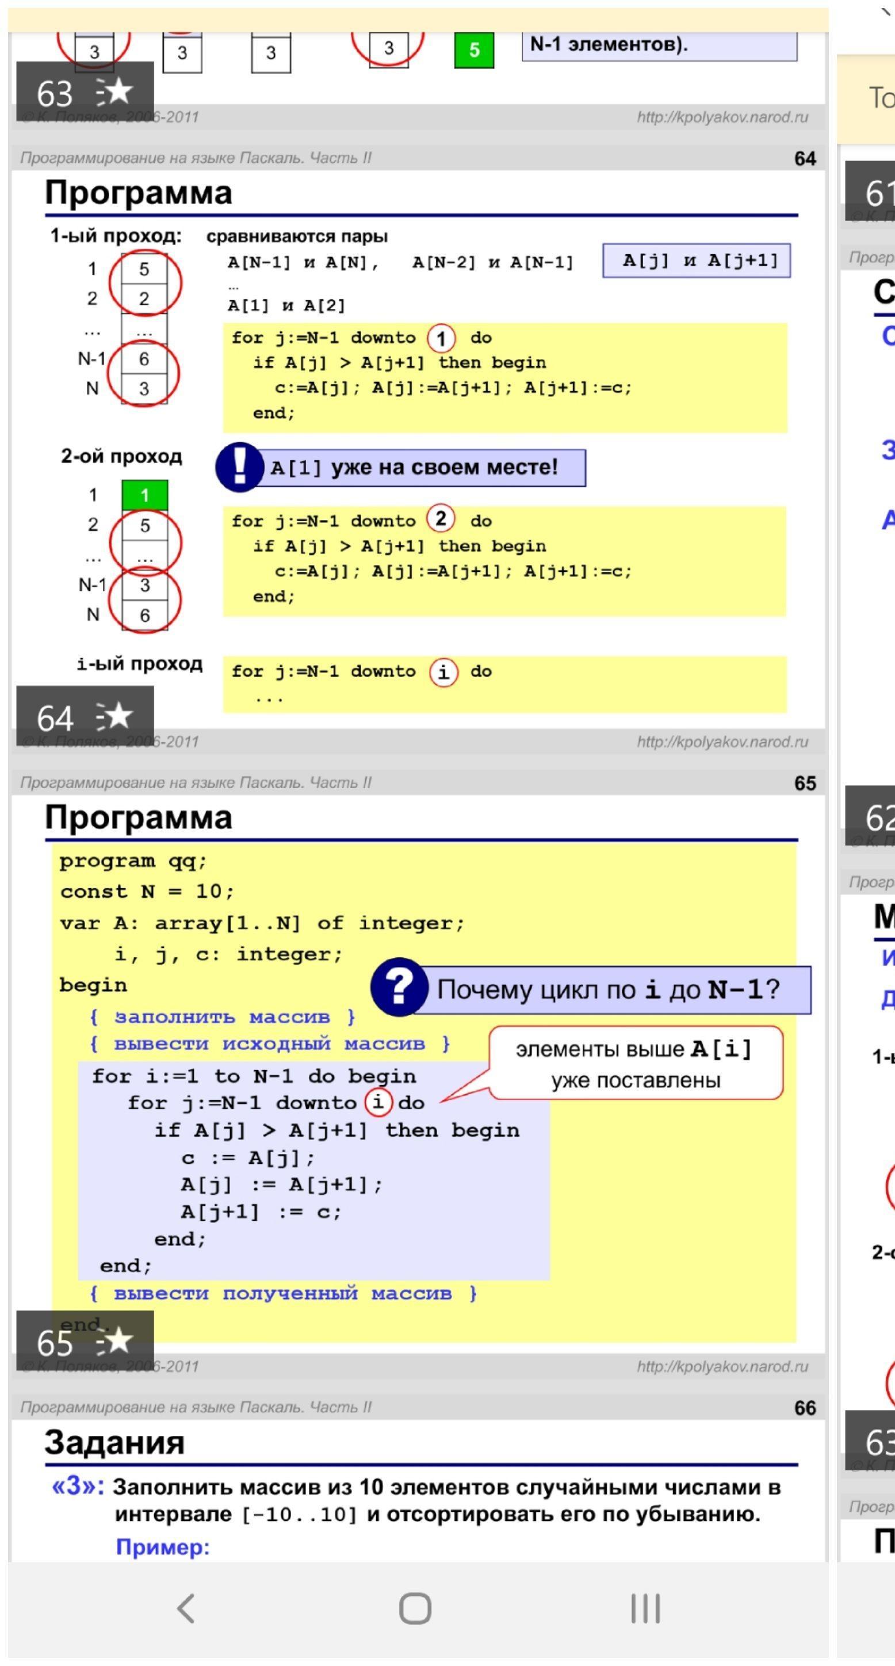The image size is (895, 1666).
Task: Tap the '[-10..10]' interval in task text
Action: 300,1515
